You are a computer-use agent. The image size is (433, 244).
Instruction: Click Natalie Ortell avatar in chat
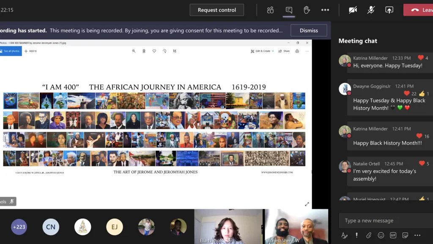click(345, 166)
